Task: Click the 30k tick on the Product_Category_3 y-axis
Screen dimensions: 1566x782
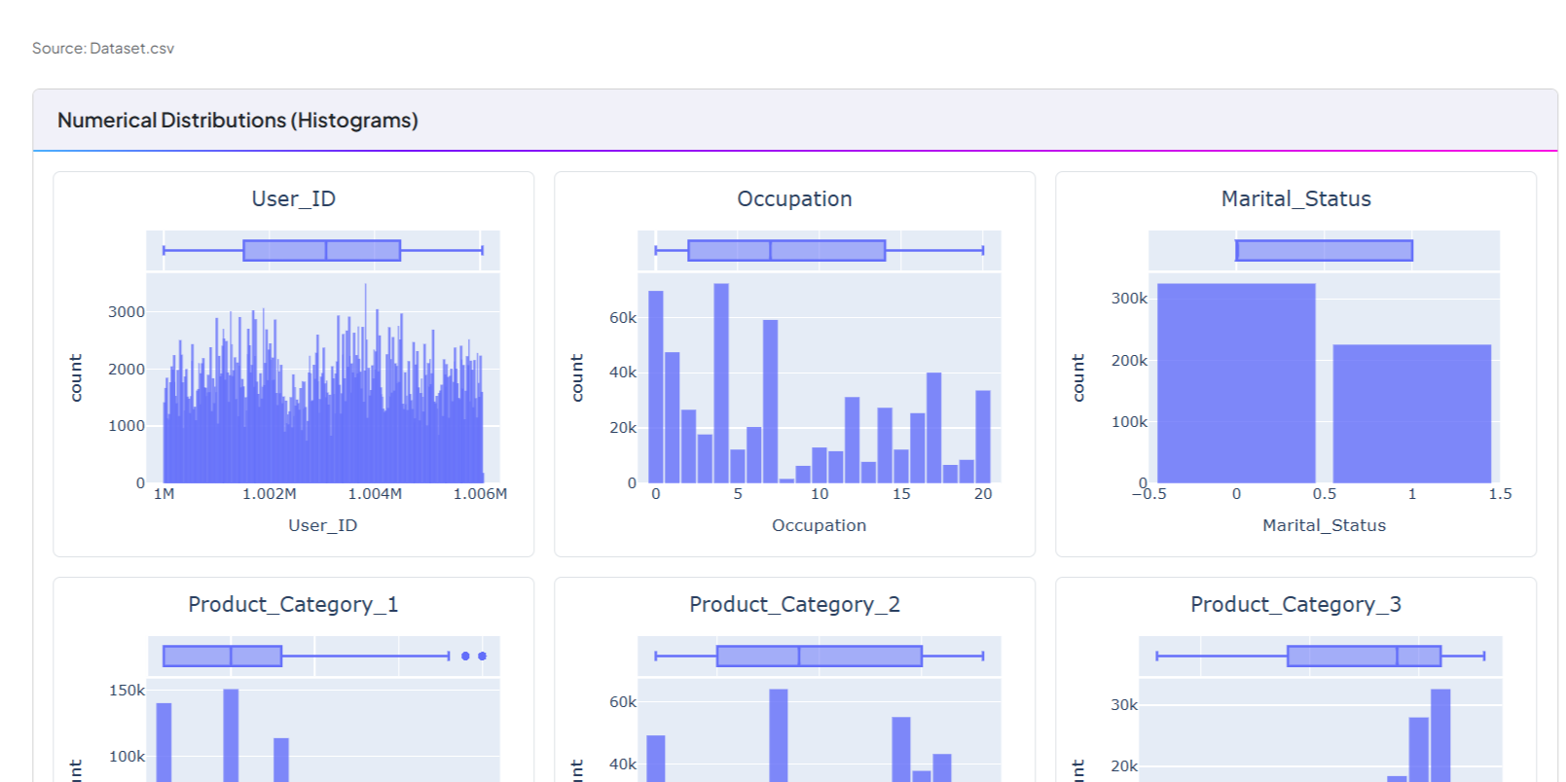Action: [1124, 705]
